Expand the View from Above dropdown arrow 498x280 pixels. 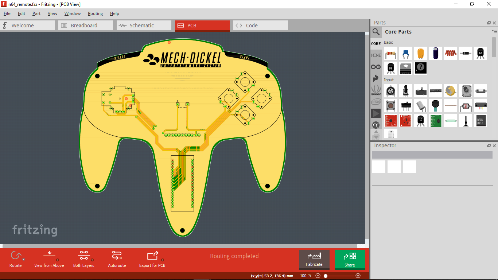pos(58,260)
